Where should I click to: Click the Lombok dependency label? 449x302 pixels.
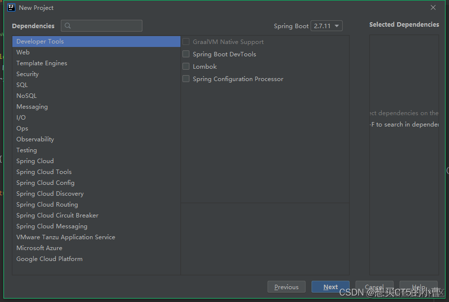click(205, 66)
